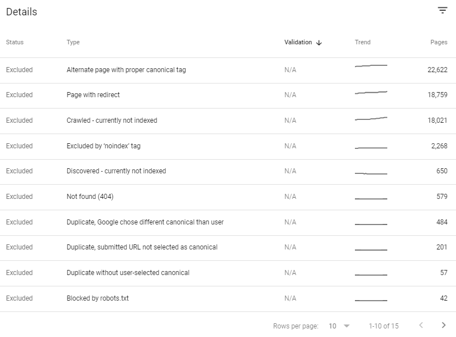Viewport: 456px width, 337px height.
Task: Click the trend sparkline for Page with redirect
Action: point(371,93)
